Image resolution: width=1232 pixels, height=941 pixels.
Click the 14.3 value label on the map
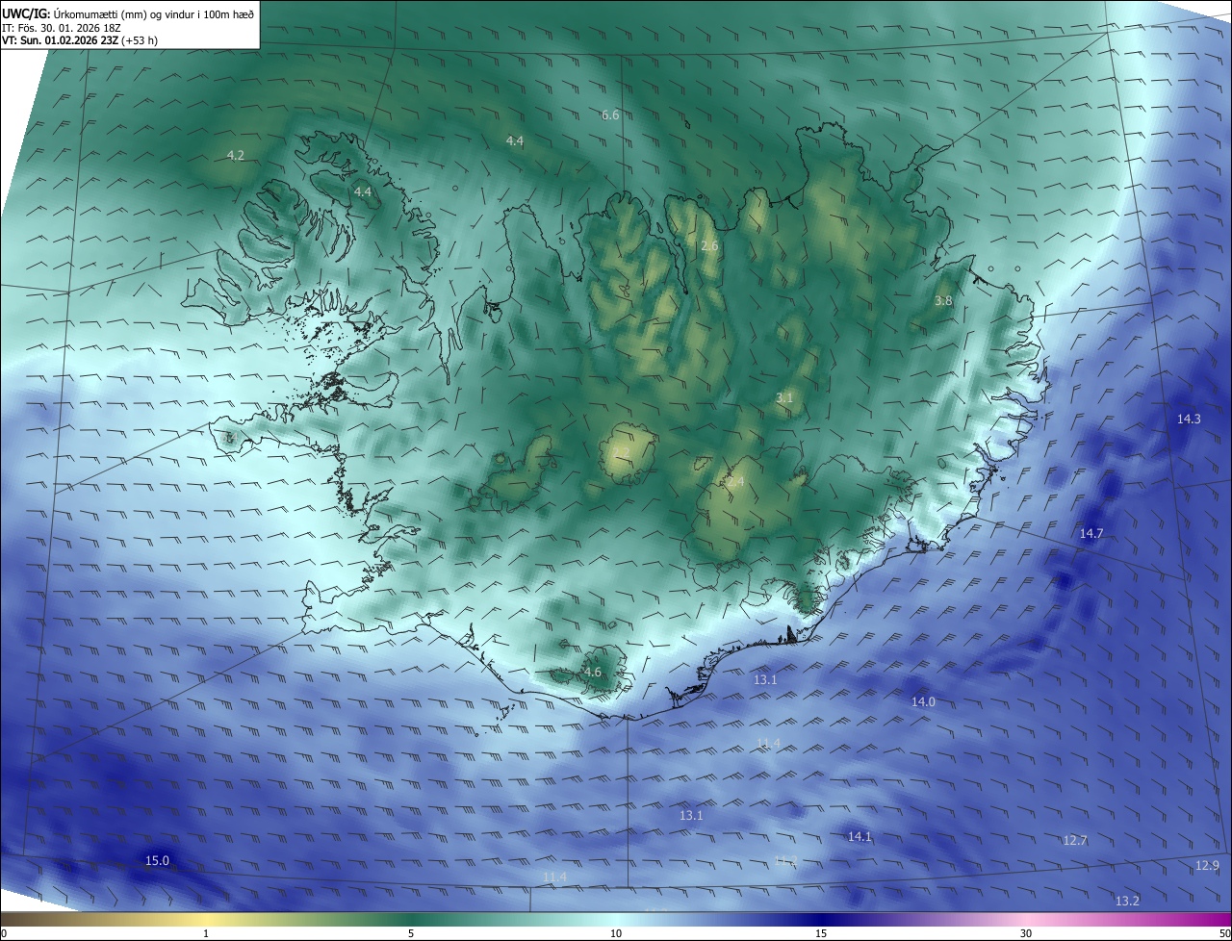tap(1189, 419)
